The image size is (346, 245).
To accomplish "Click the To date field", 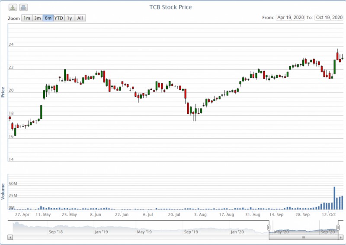I will (x=329, y=18).
